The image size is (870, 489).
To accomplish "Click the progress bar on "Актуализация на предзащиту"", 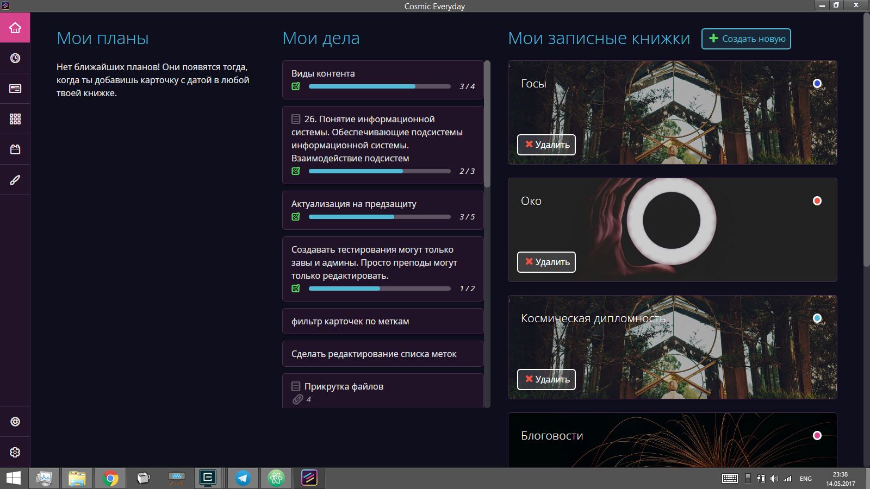I will point(380,217).
